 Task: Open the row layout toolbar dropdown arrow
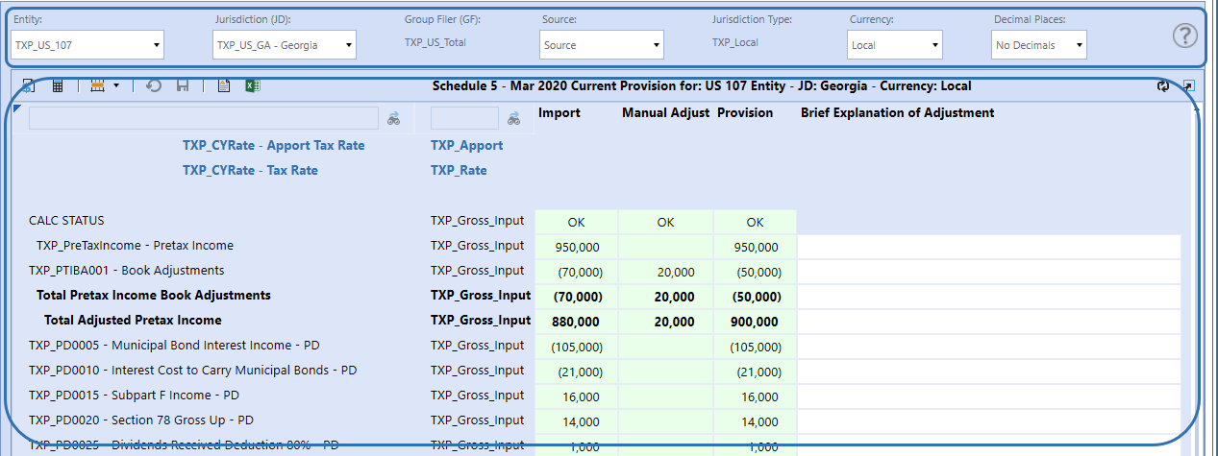tap(116, 86)
